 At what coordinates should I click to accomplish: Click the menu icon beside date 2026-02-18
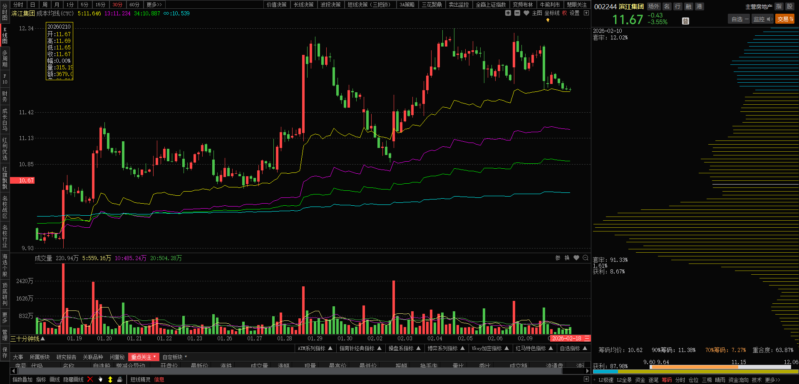587,338
